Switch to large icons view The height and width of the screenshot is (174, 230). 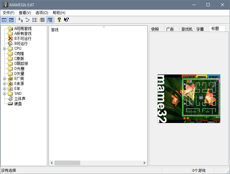pos(21,20)
